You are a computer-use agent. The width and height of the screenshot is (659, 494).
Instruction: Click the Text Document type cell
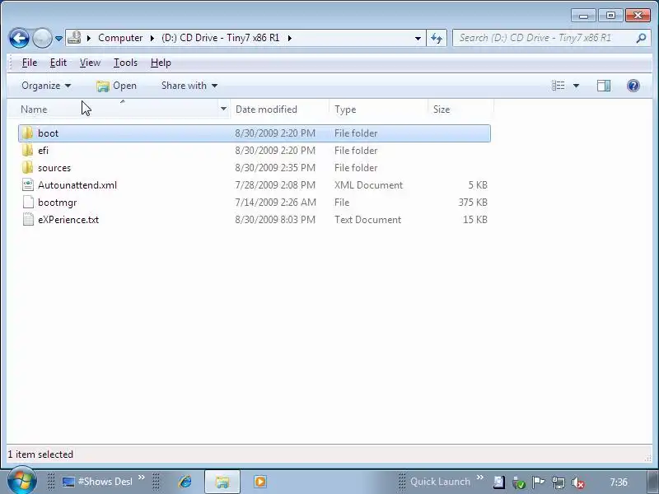367,220
